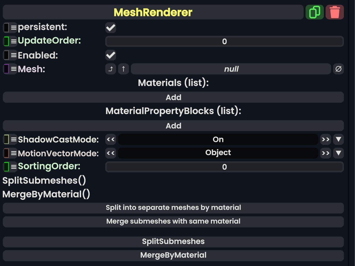Open ShadowCastMode dropdown triangle
The height and width of the screenshot is (266, 355).
pos(338,139)
